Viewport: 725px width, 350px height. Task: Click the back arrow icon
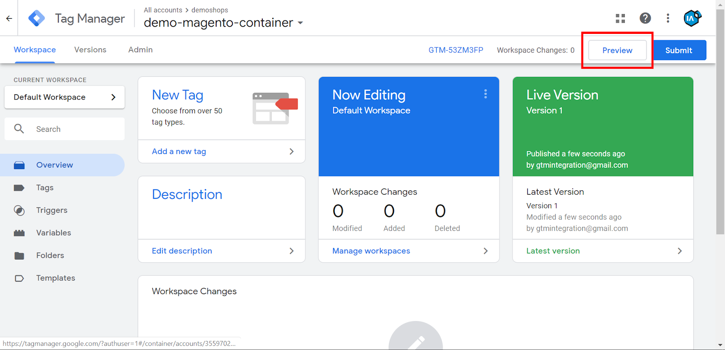click(9, 19)
